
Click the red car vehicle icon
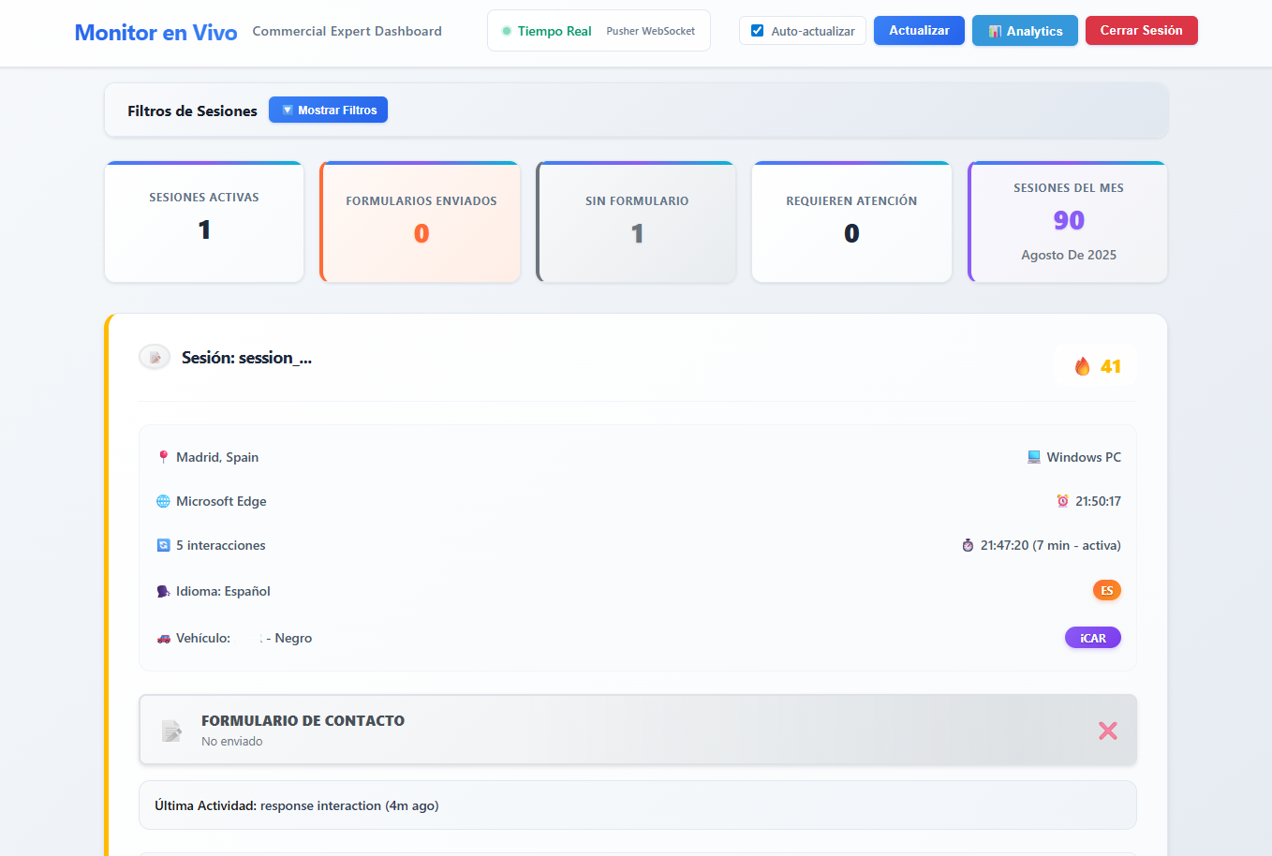(163, 638)
